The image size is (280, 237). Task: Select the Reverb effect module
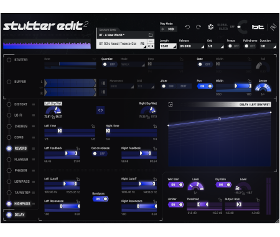(x=21, y=148)
